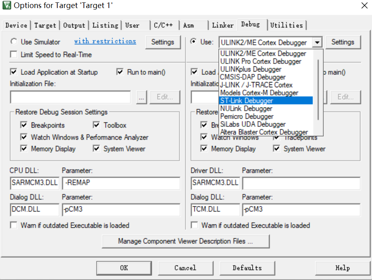Click the Cancel button
Screen dimensions: 372x280
[185, 268]
